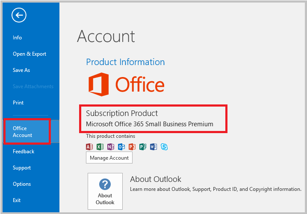Click the Outlook app icon

click(x=121, y=146)
